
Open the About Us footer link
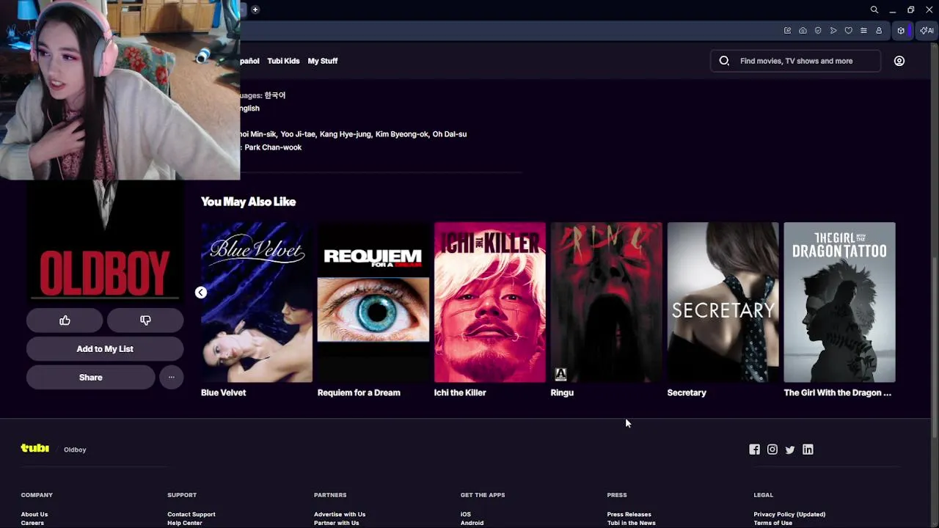point(34,514)
